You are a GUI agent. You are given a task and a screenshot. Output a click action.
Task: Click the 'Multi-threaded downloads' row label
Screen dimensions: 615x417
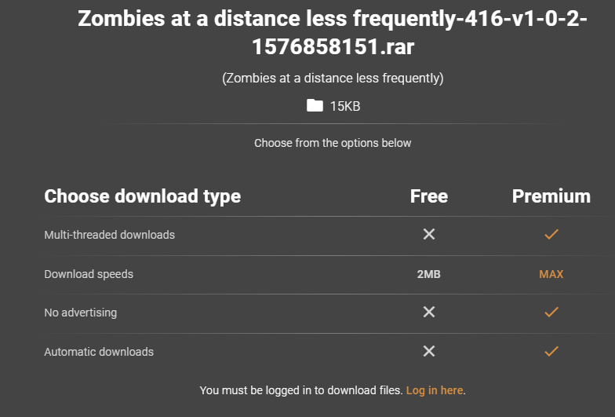(x=110, y=235)
